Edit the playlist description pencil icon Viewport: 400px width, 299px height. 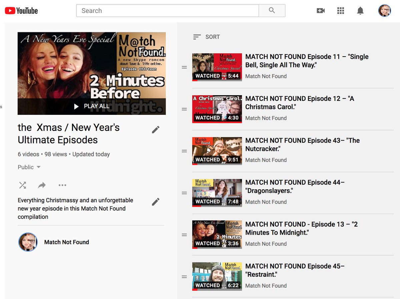[x=156, y=202]
